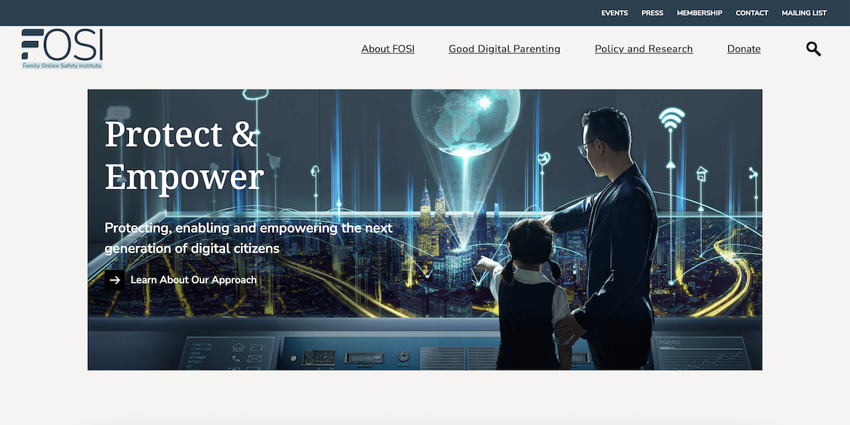Join the MAILING LIST

click(x=804, y=13)
